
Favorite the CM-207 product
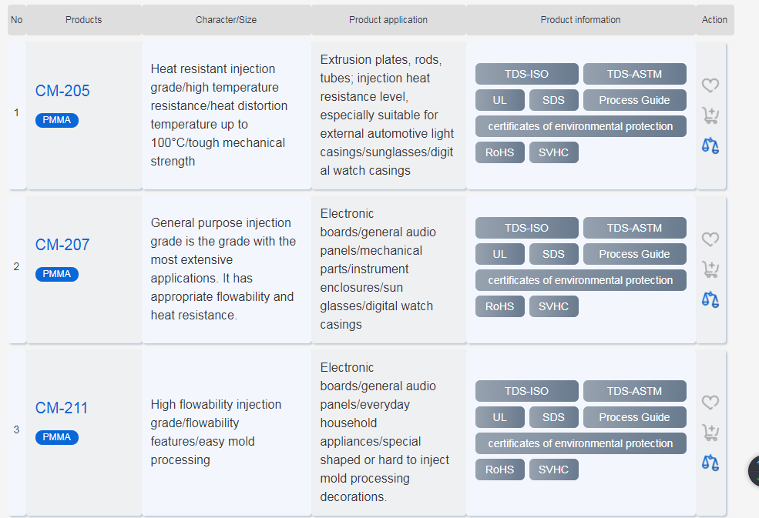[x=710, y=239]
